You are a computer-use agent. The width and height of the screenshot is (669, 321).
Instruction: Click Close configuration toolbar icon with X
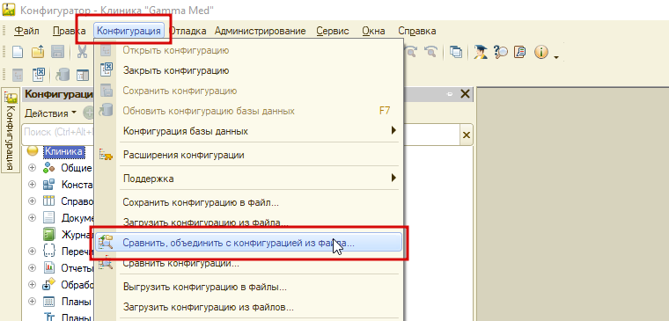pos(39,76)
